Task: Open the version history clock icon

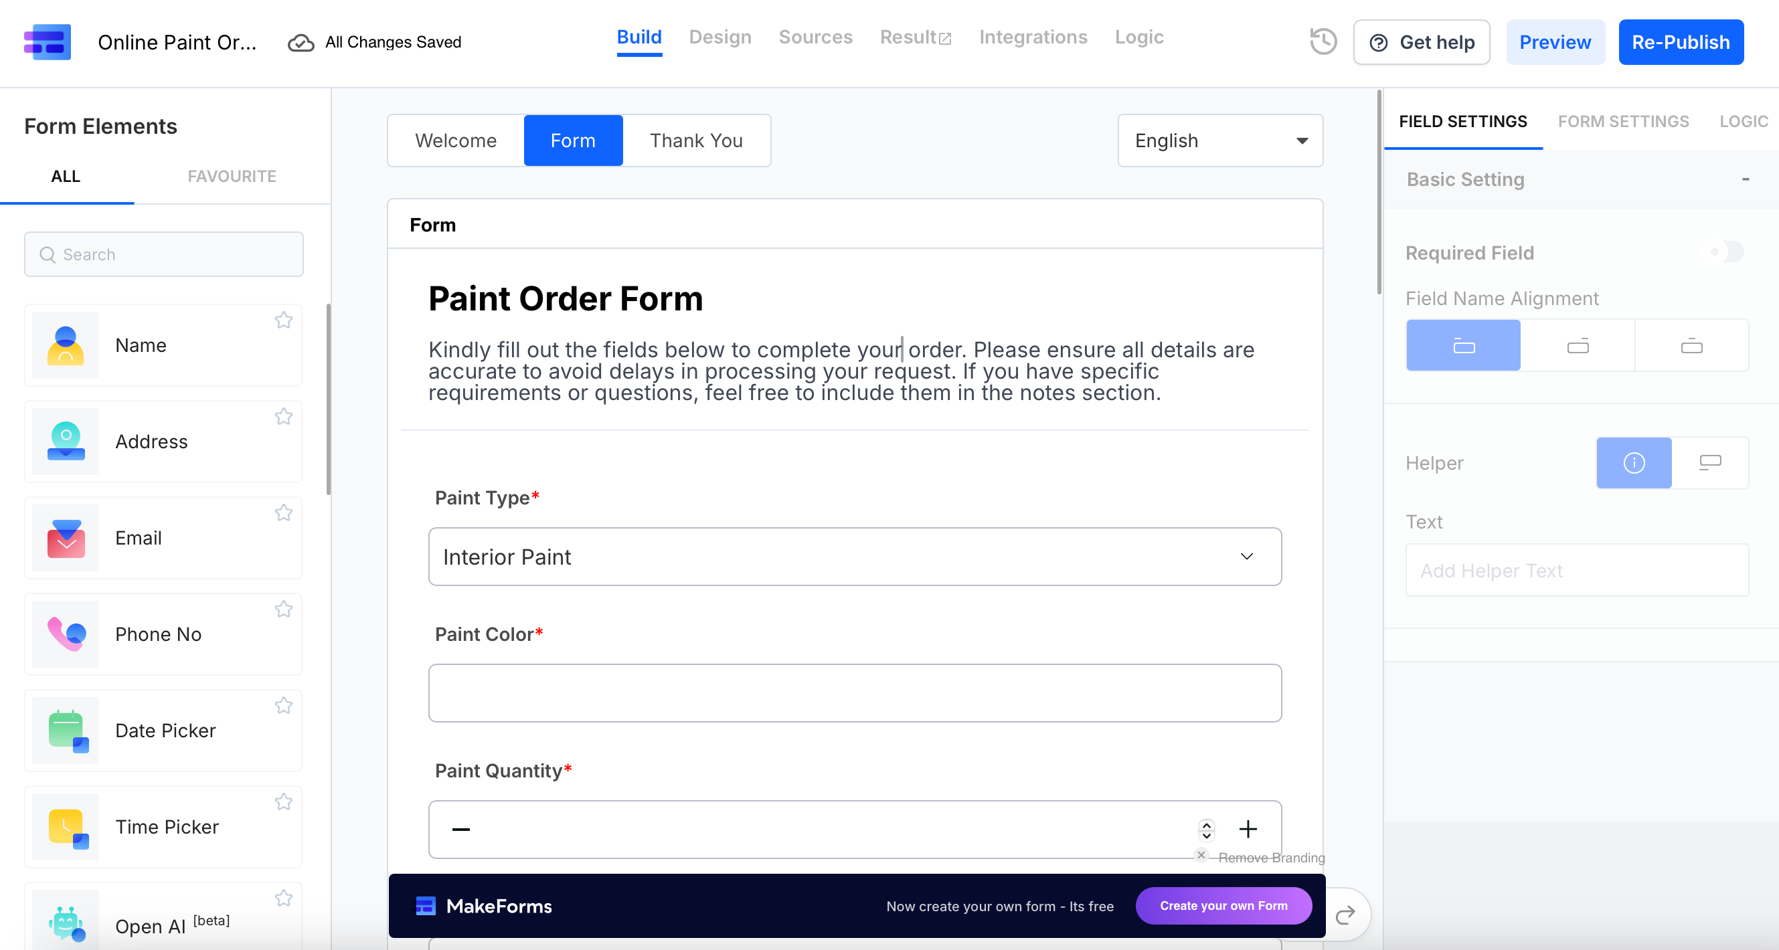Action: [1323, 41]
